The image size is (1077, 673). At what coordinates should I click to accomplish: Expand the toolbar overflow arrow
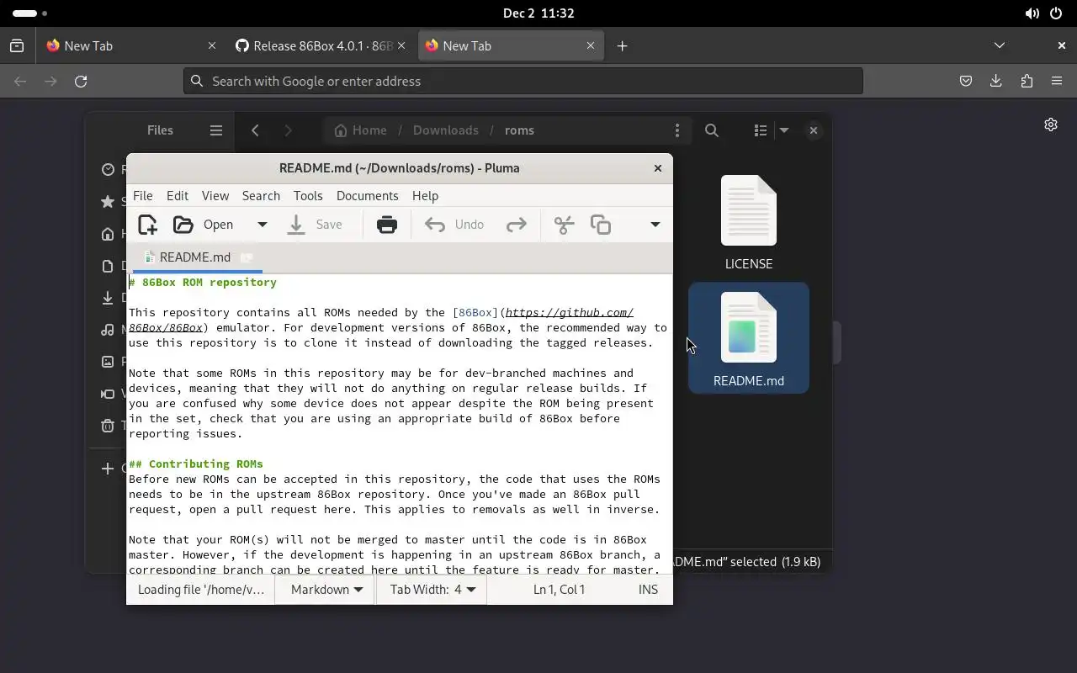[655, 225]
